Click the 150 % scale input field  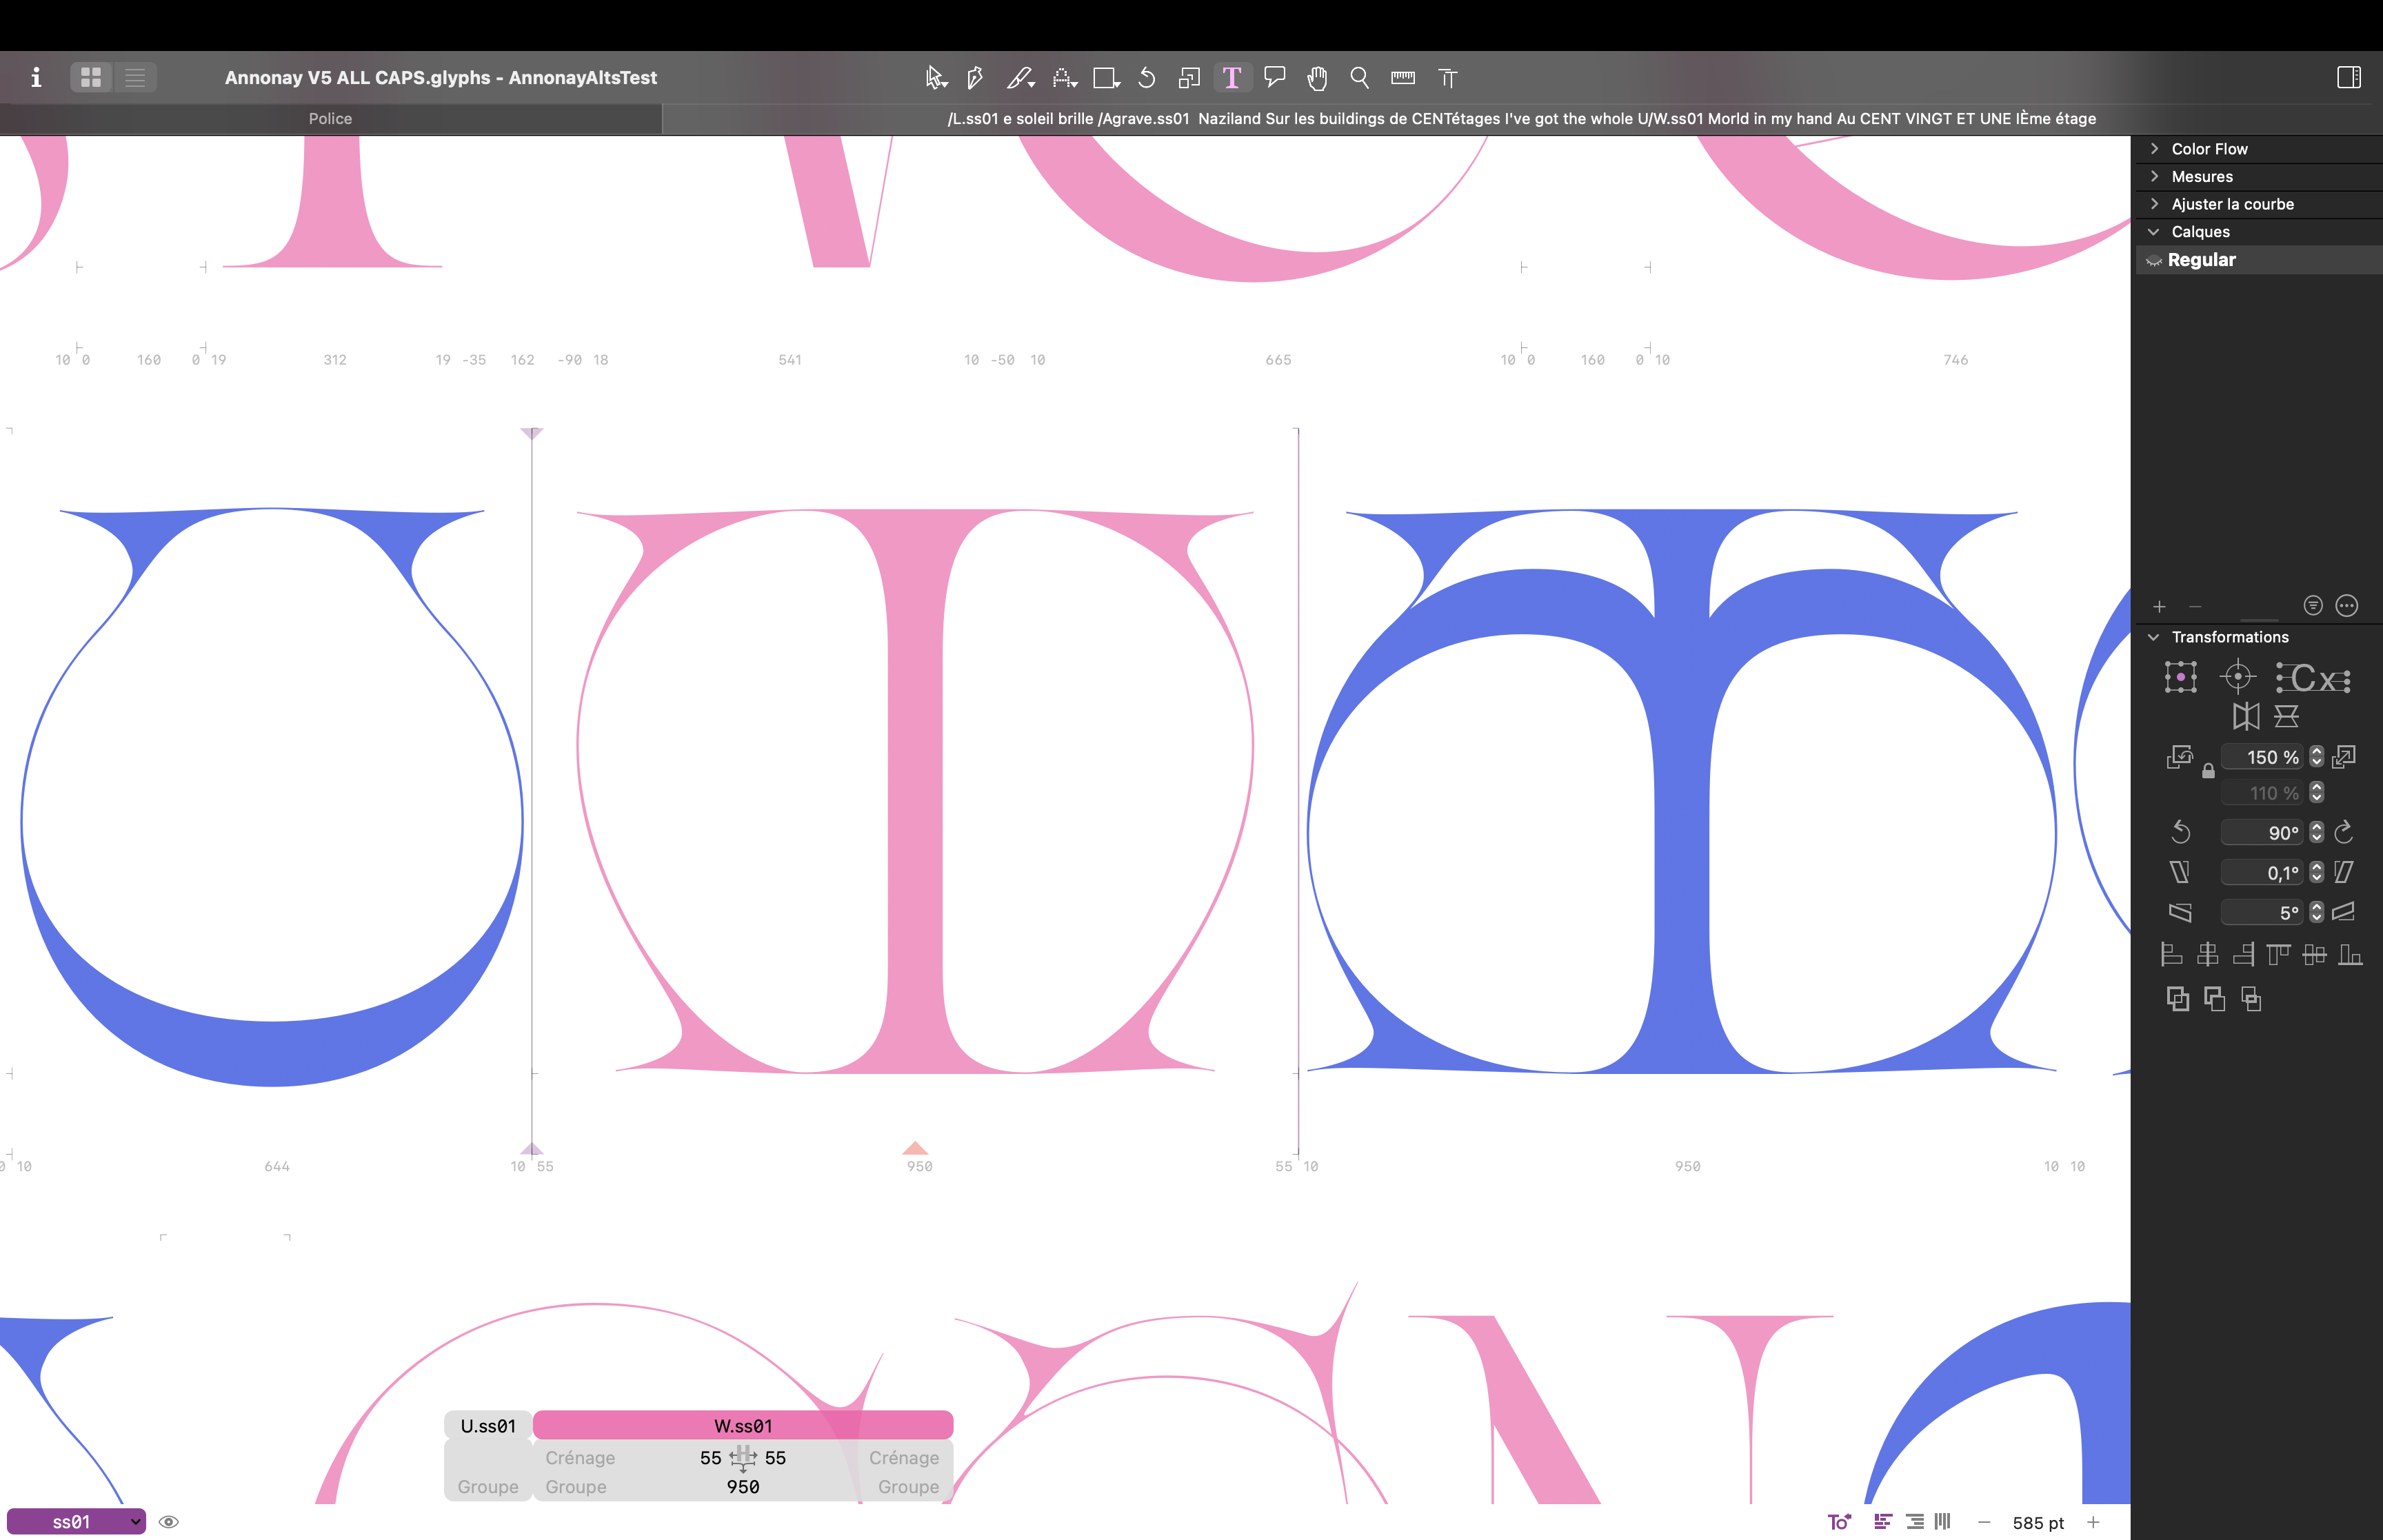click(x=2262, y=757)
